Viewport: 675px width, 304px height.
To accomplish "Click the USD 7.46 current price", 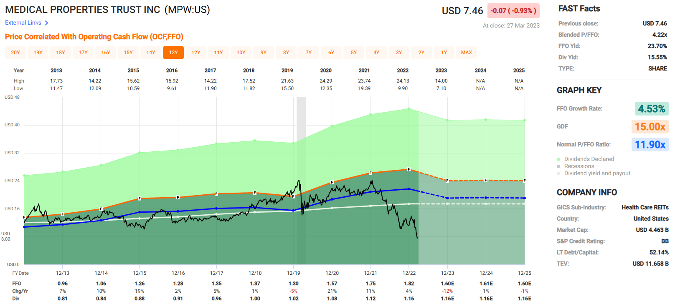I will tap(462, 11).
